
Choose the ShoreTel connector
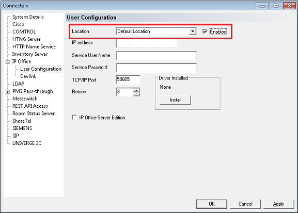point(22,121)
